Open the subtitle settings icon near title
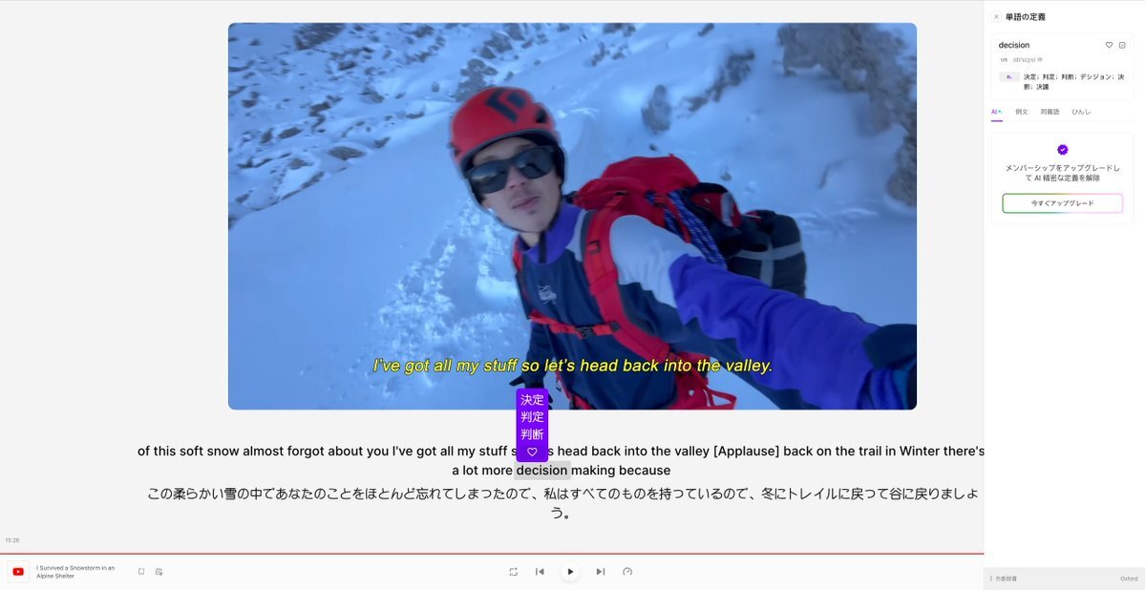1145x590 pixels. pyautogui.click(x=159, y=572)
